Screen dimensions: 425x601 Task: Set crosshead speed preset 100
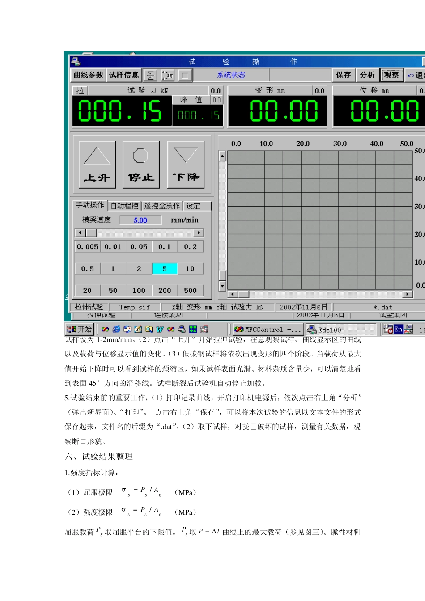139,291
